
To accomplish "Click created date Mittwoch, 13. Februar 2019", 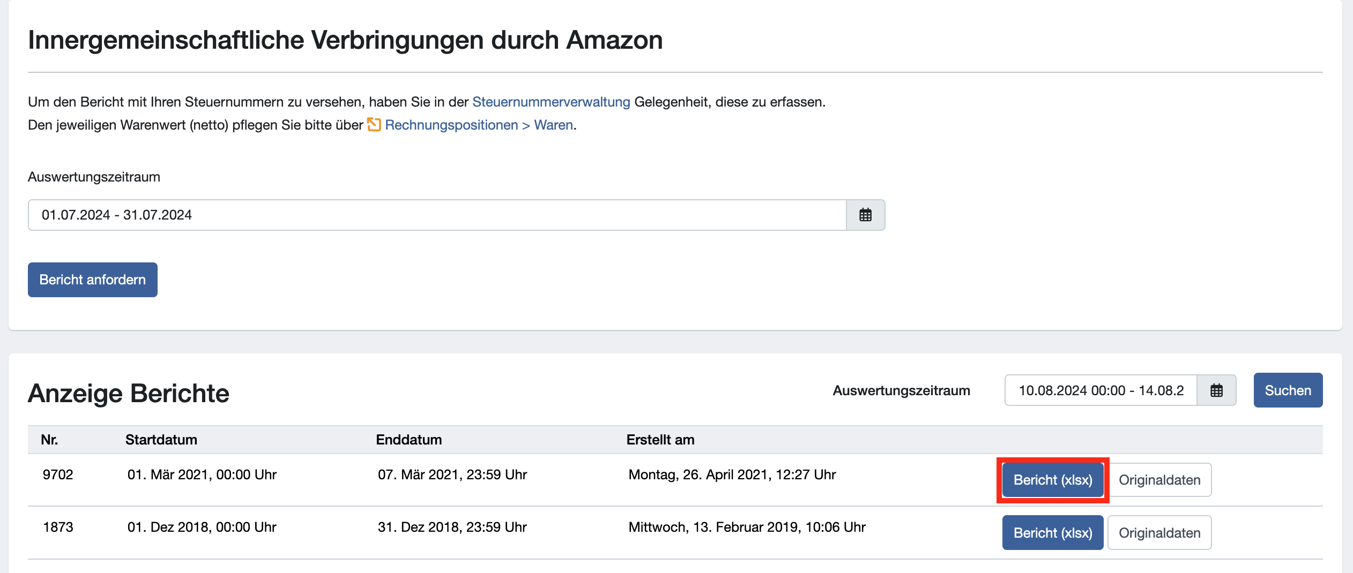I will pyautogui.click(x=747, y=527).
